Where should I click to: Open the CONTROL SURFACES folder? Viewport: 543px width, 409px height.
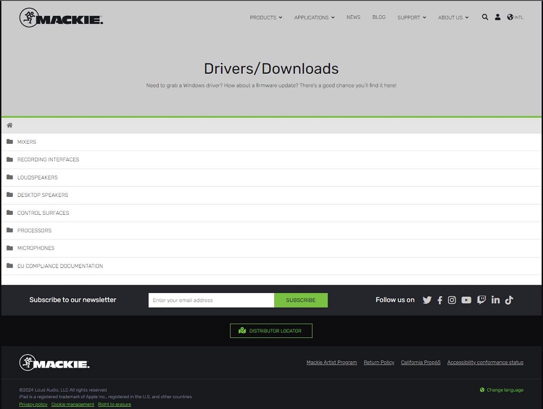coord(271,213)
